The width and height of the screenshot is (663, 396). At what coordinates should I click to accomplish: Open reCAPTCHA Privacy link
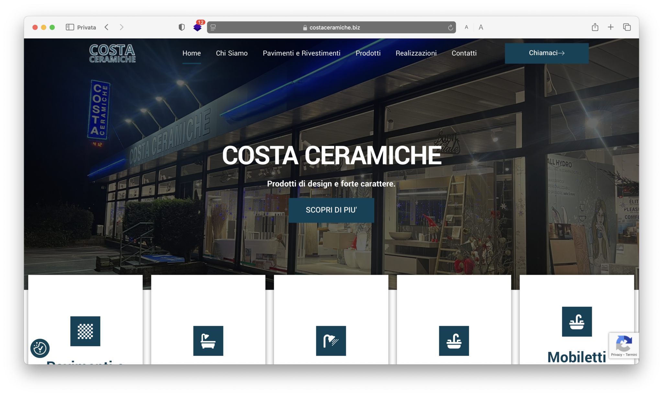click(x=616, y=355)
